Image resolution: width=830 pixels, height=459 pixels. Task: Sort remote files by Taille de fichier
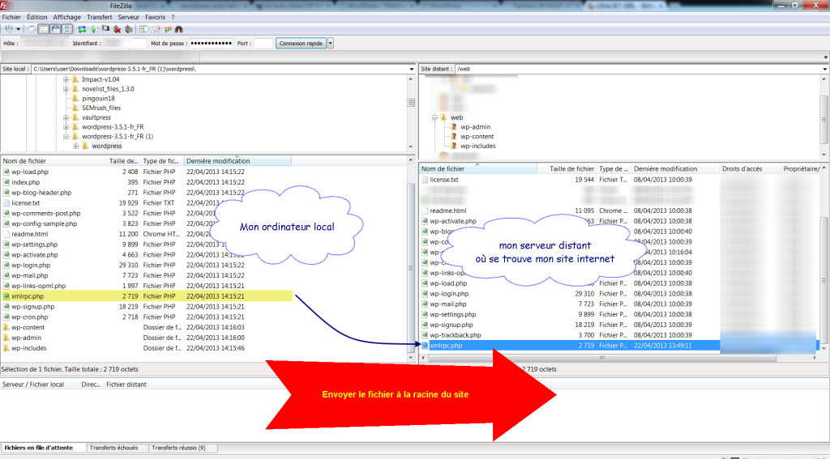[571, 168]
